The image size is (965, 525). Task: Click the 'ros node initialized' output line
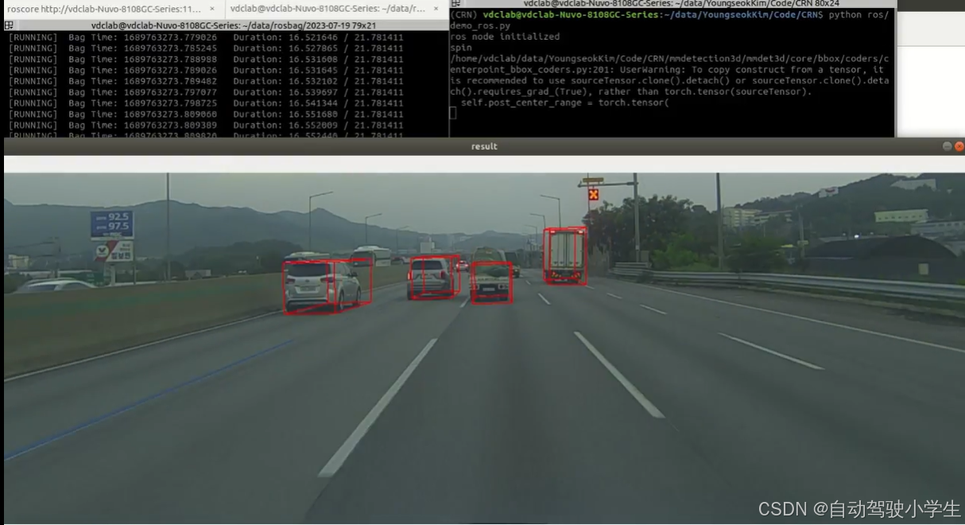point(504,37)
